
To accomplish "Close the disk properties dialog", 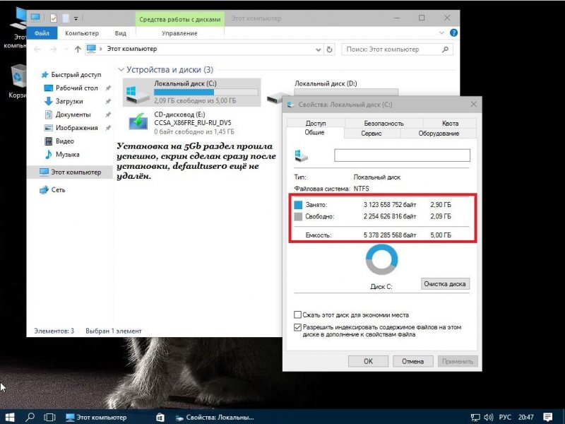I will [x=473, y=104].
